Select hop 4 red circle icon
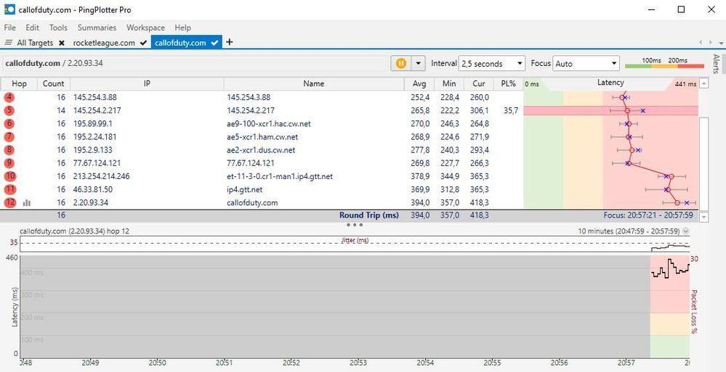The width and height of the screenshot is (726, 372). (9, 97)
